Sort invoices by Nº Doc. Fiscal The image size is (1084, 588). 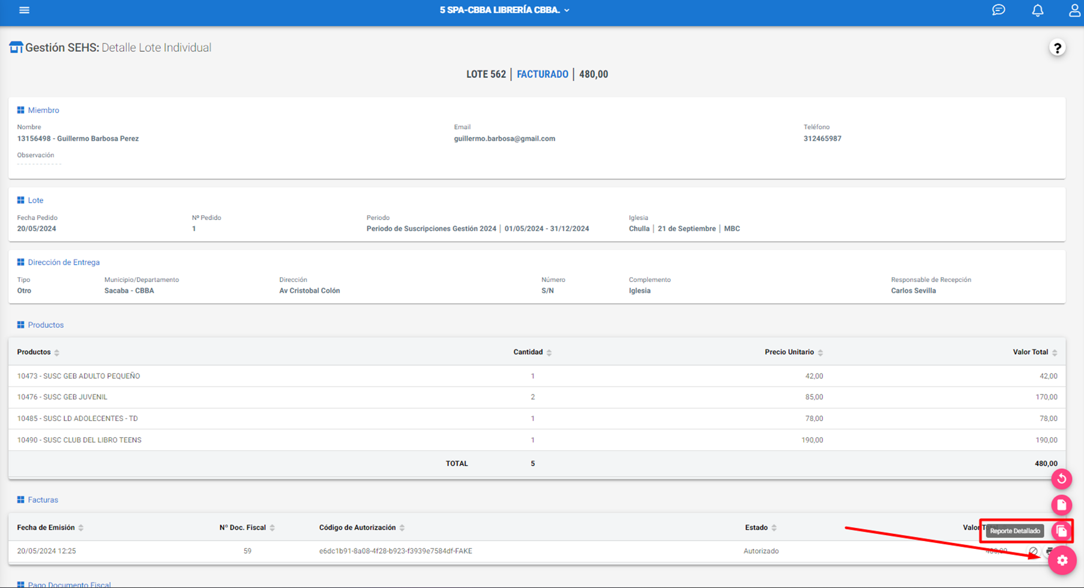[247, 528]
